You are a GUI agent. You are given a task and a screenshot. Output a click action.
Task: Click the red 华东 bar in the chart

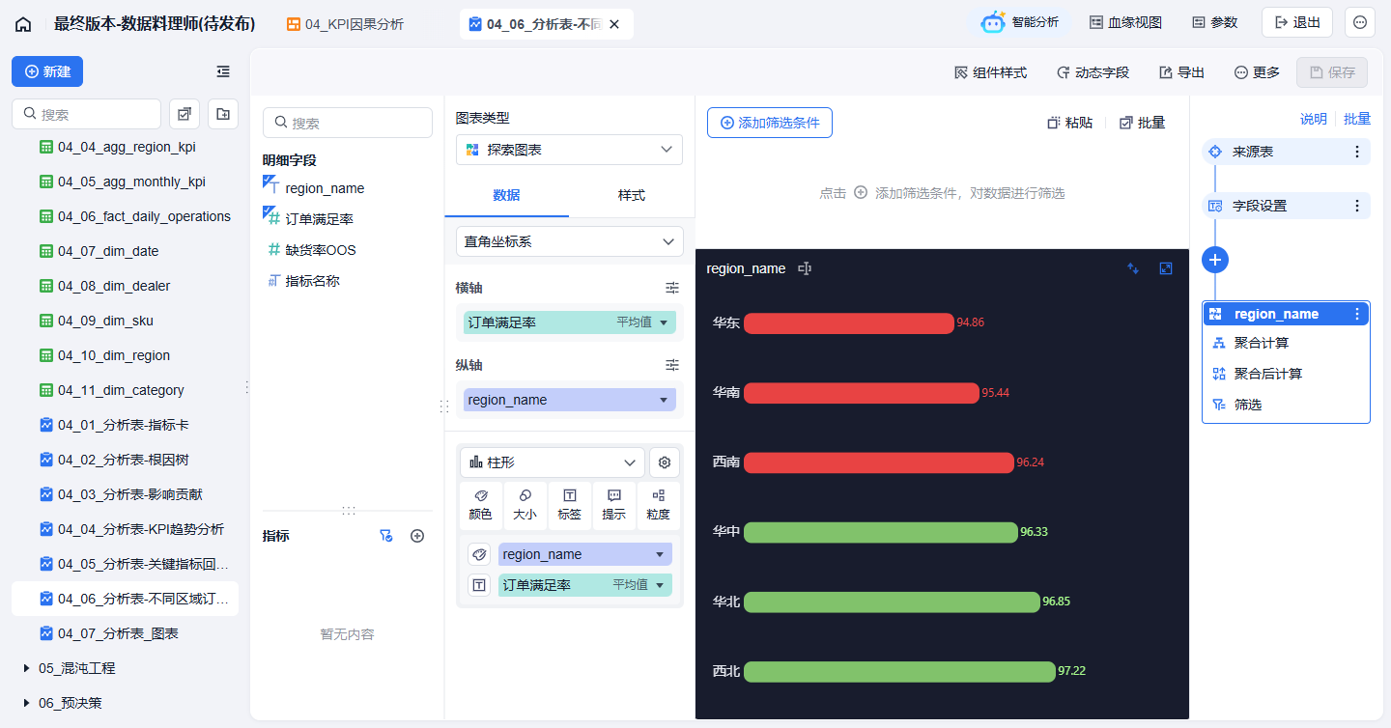[x=849, y=323]
